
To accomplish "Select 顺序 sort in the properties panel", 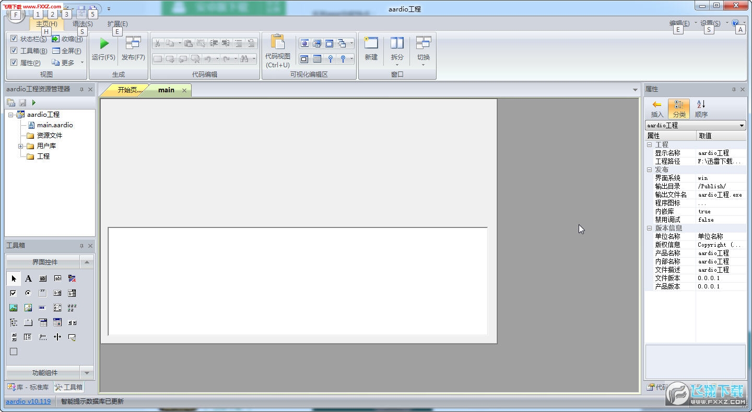I will click(x=701, y=108).
